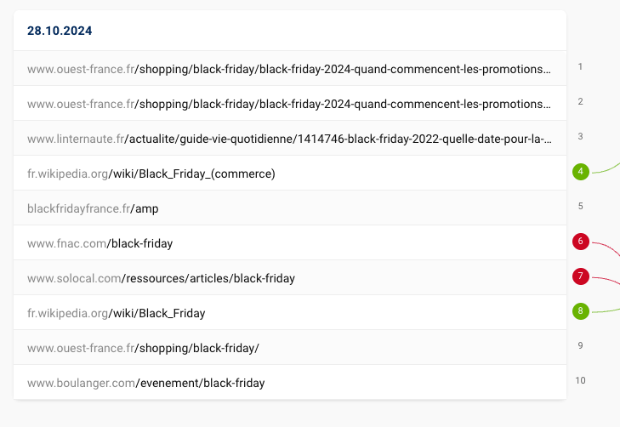Open the fnac.com black-friday link
This screenshot has width=620, height=427.
click(x=100, y=243)
